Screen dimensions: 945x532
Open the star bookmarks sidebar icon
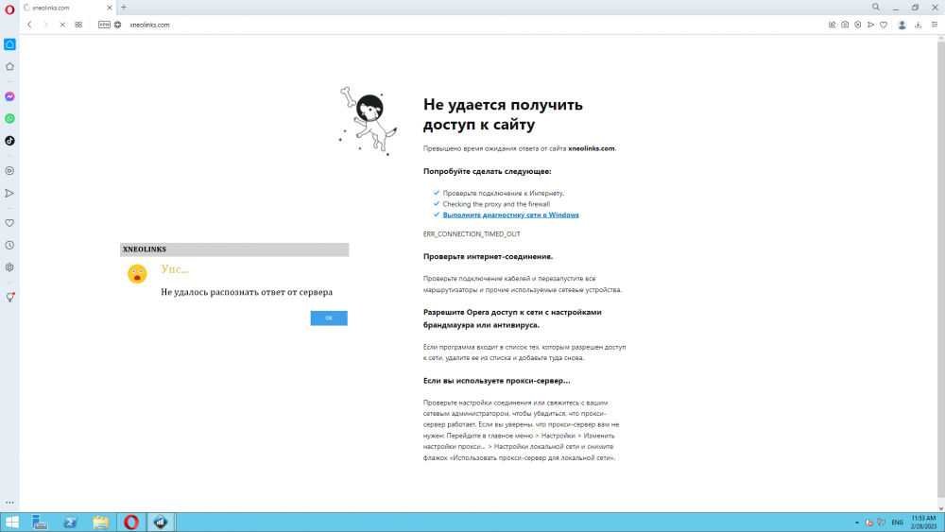9,67
